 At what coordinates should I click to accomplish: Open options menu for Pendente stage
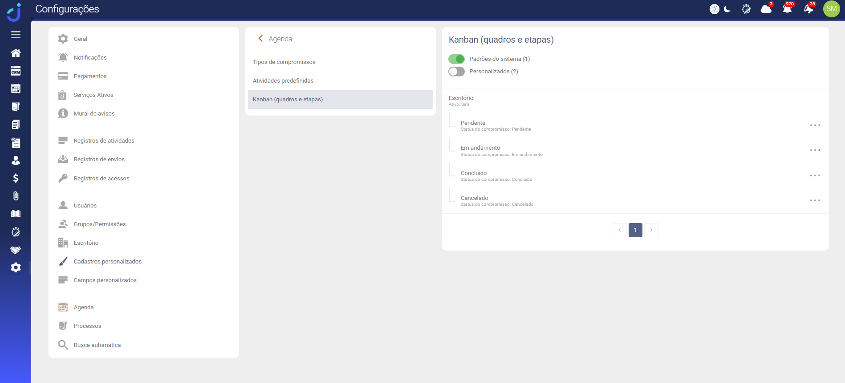[815, 126]
